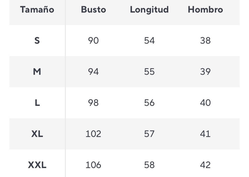Image resolution: width=249 pixels, height=177 pixels.
Task: Click bust value 102 for size XL
Action: pyautogui.click(x=93, y=134)
